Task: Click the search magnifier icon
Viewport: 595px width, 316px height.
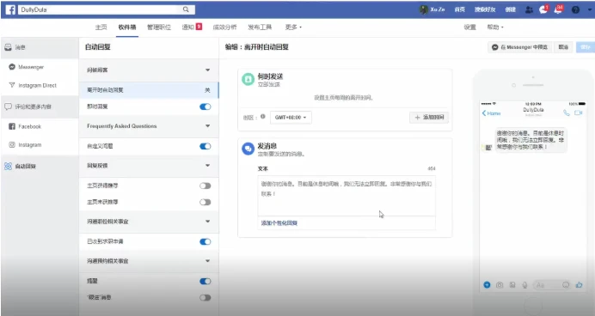Action: tap(186, 9)
